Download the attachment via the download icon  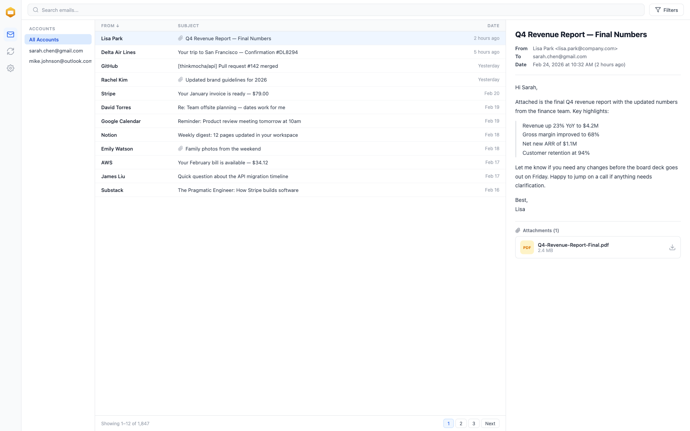point(672,247)
